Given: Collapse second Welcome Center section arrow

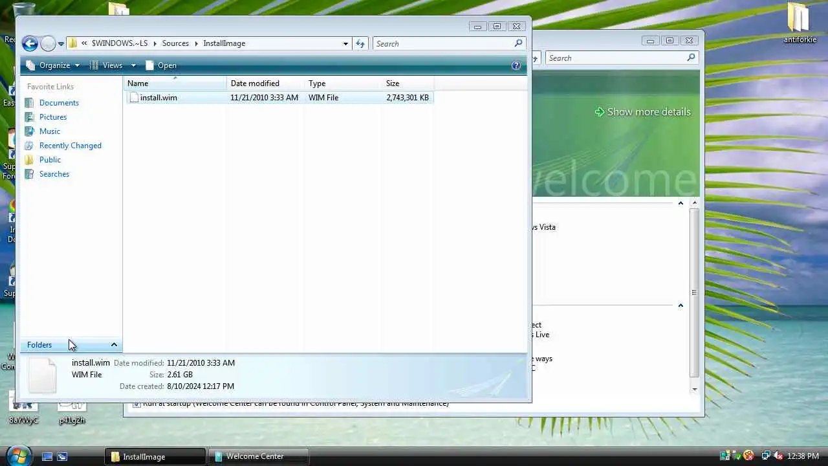Looking at the screenshot, I should point(681,305).
